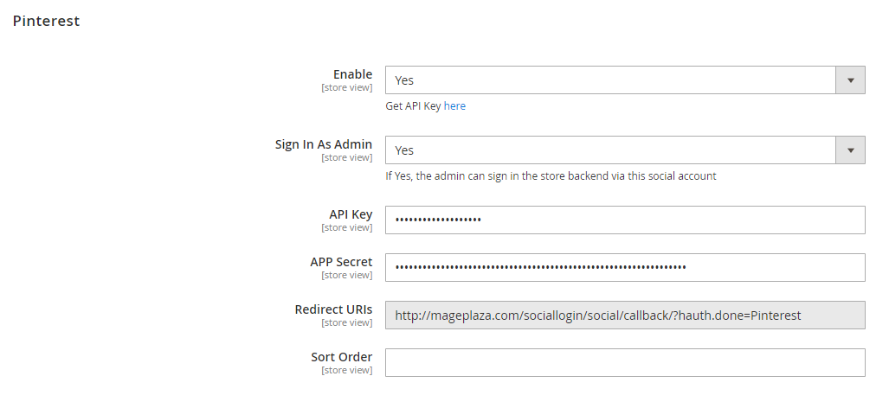Click the store view scope under Enable

pyautogui.click(x=346, y=87)
